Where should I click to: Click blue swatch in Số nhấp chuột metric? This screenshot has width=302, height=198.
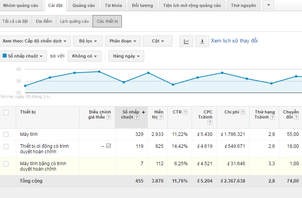(x=5, y=56)
